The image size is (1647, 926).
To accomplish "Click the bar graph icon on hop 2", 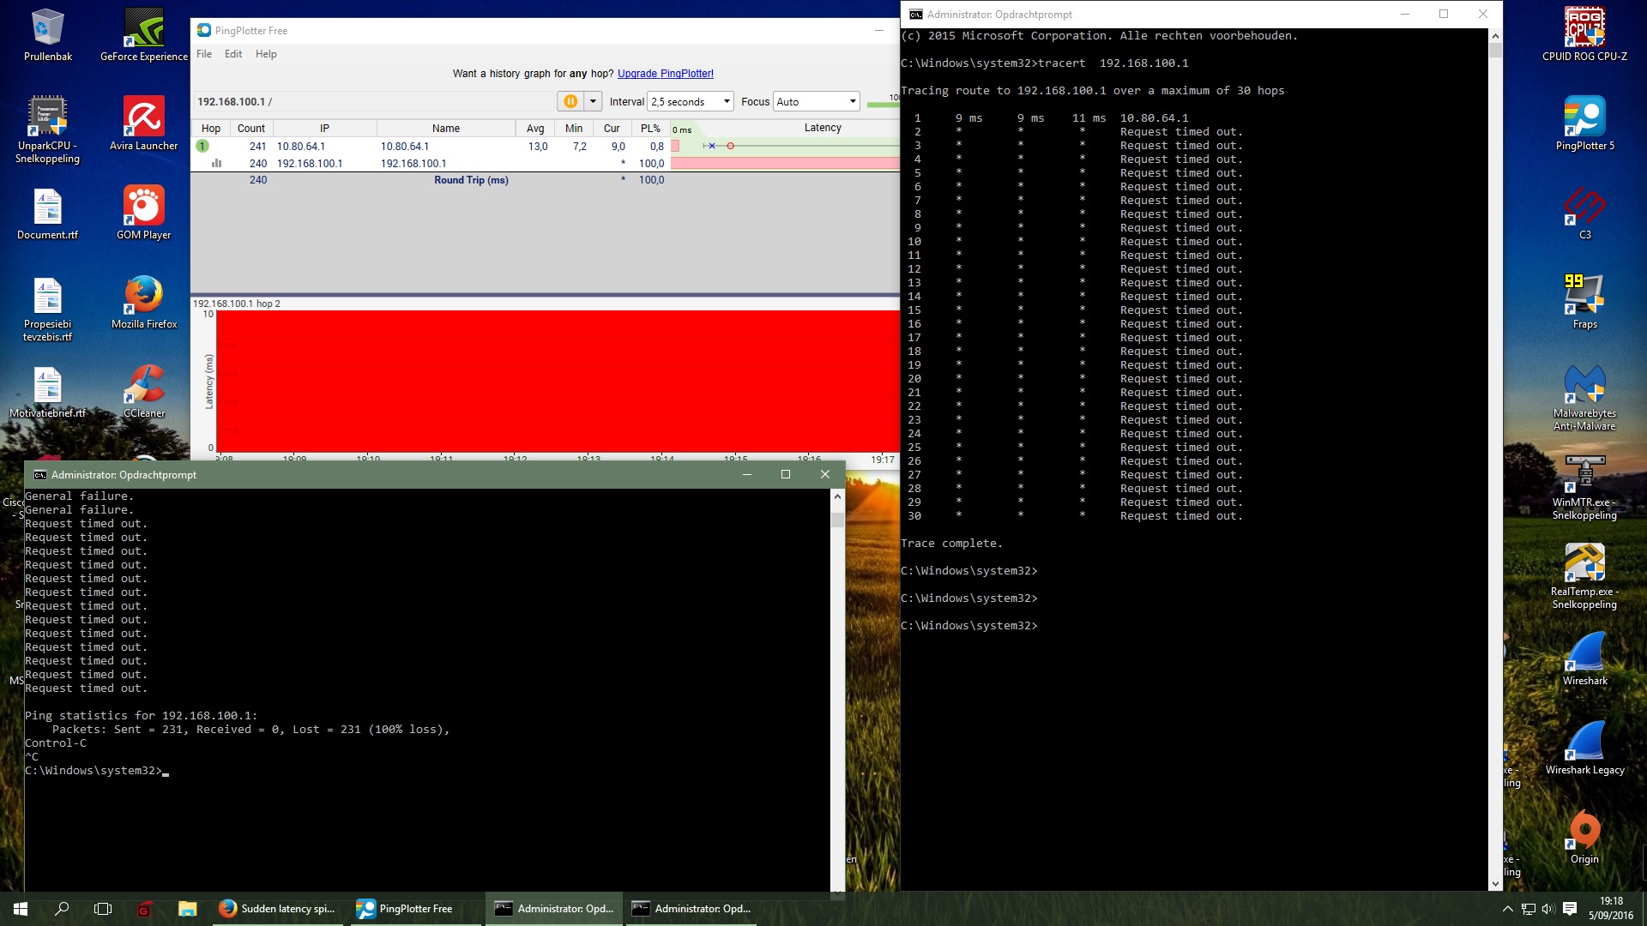I will point(216,163).
